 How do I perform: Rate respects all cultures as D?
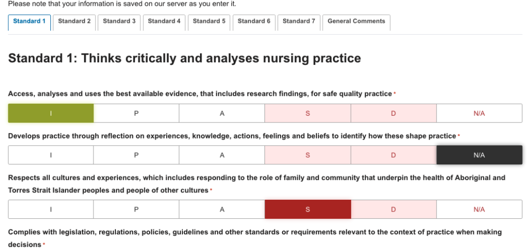coord(393,210)
